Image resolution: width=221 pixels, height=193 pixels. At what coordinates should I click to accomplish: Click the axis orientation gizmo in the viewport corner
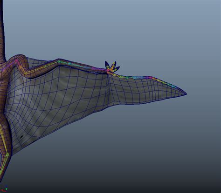click(x=4, y=189)
